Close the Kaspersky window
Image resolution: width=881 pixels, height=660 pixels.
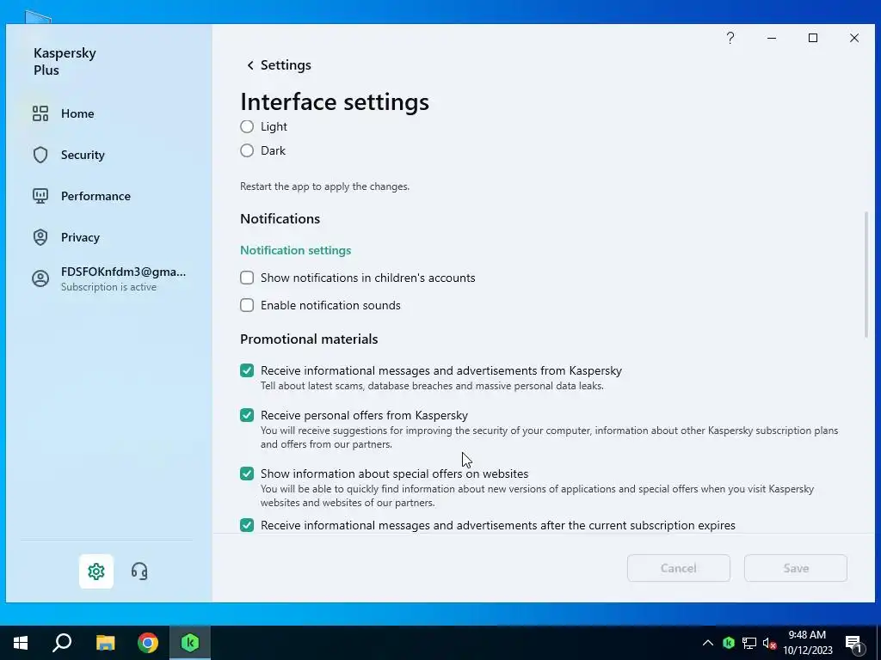pos(854,38)
